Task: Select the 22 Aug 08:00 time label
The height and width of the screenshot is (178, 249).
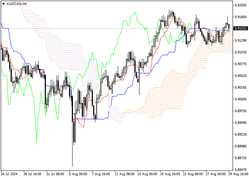Action: (192, 174)
